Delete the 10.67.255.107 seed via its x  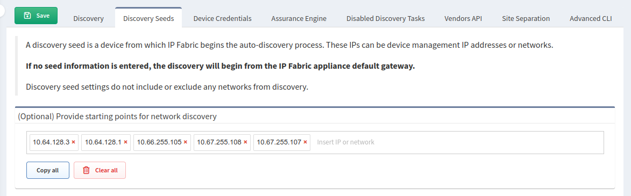[305, 142]
